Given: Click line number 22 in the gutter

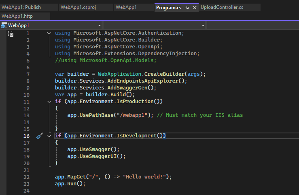Looking at the screenshot, I should 27,177.
